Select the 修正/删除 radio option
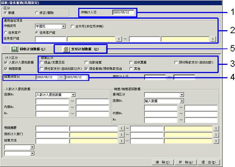Screen dimensions: 235x167 coord(37,13)
